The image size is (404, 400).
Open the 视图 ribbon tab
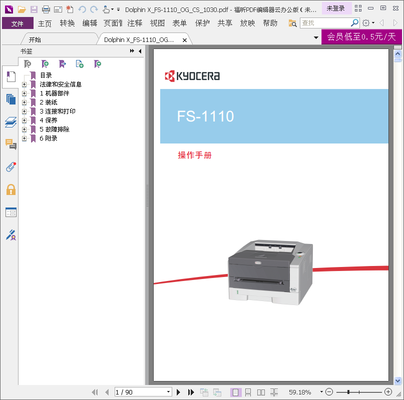[157, 23]
